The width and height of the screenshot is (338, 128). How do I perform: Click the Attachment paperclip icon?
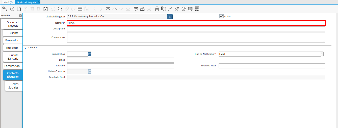67,9
